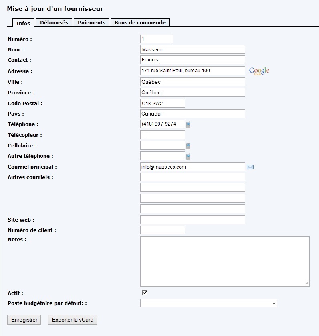The height and width of the screenshot is (336, 319).
Task: Click the phone icon beside Cellulaire
Action: tap(188, 145)
